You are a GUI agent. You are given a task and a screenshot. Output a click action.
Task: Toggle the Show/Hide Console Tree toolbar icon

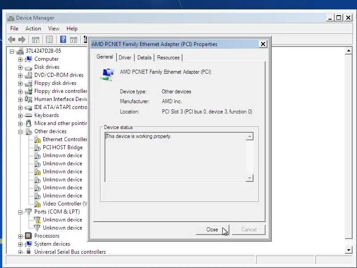[36, 40]
